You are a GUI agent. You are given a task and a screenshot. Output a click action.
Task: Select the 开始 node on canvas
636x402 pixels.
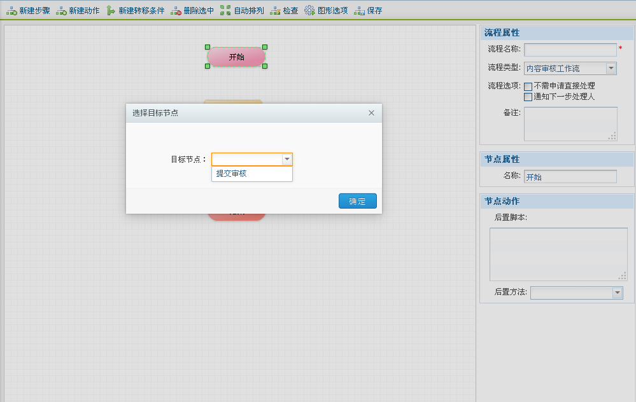(x=236, y=57)
